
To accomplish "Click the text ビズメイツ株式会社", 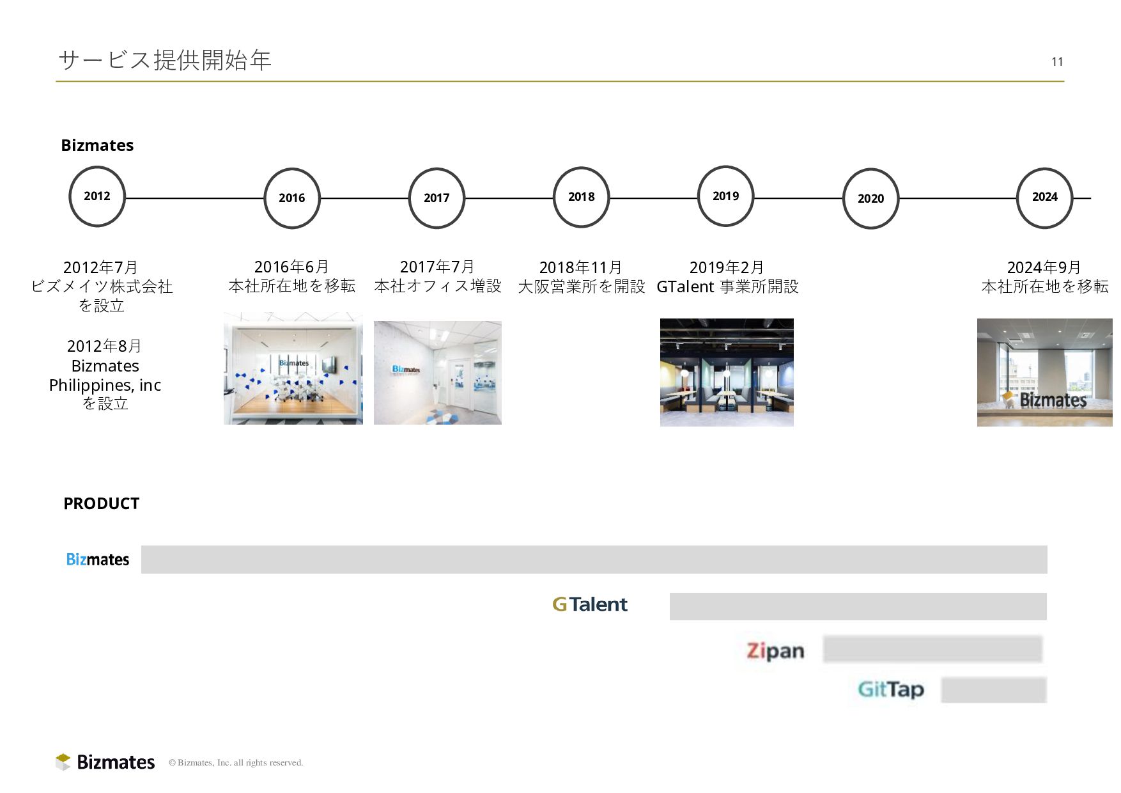I will click(x=102, y=287).
